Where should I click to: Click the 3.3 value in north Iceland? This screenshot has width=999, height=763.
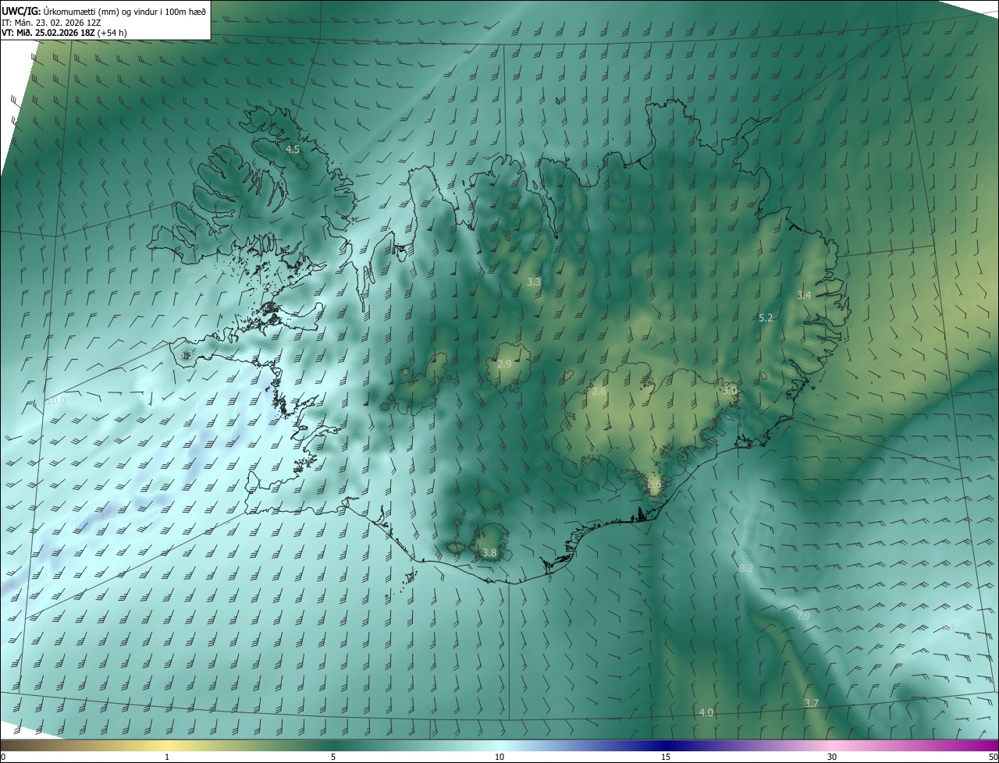click(534, 282)
